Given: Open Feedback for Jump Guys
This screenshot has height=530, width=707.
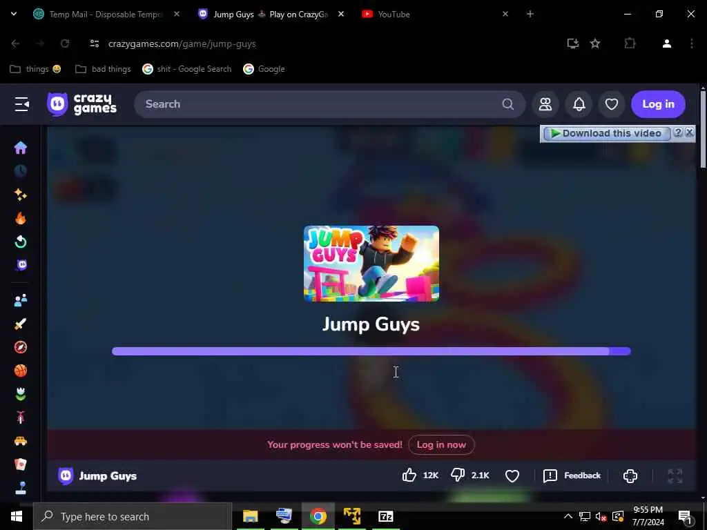Looking at the screenshot, I should tap(572, 475).
